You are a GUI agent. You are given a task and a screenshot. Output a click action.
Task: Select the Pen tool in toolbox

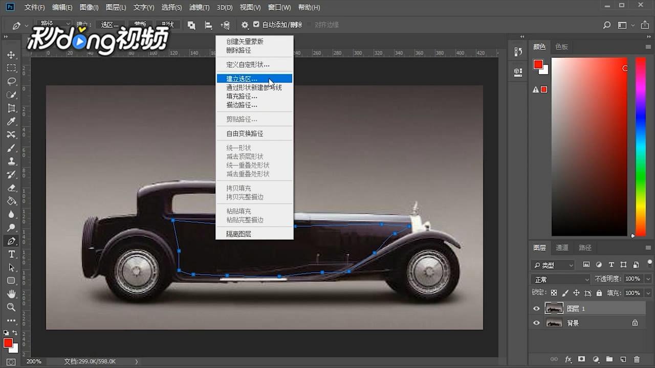[x=11, y=241]
